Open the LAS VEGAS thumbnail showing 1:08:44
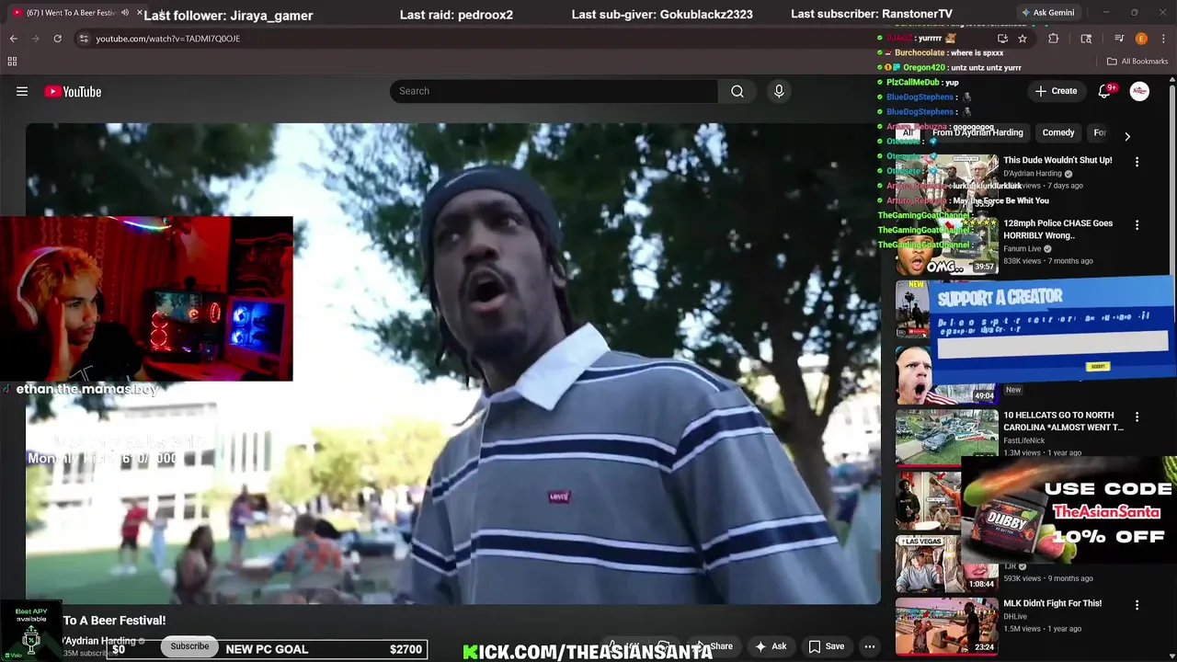 coord(947,564)
